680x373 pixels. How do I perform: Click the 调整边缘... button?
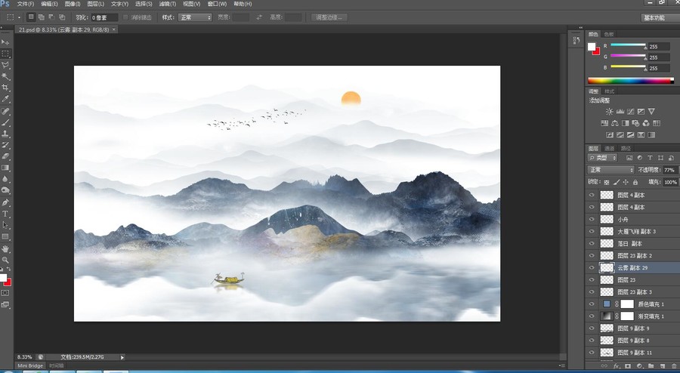click(329, 17)
